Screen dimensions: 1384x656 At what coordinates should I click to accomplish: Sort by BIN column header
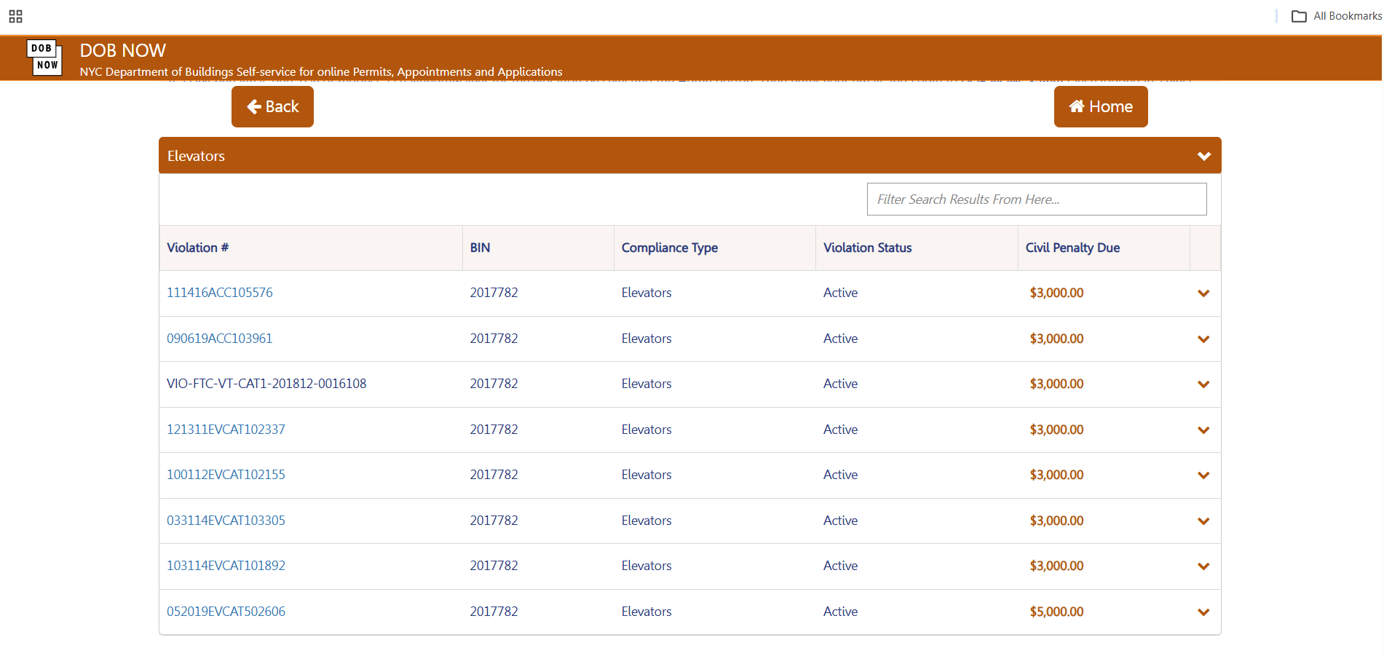pos(480,248)
